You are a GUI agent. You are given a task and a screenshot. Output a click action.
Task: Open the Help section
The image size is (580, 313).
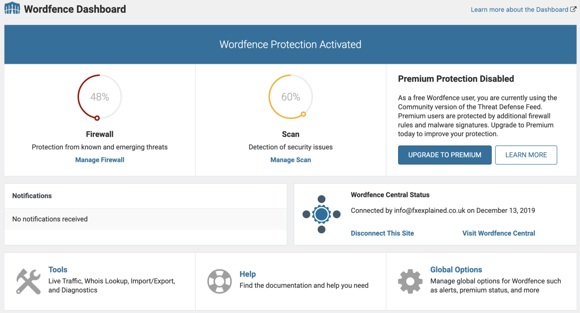point(247,274)
